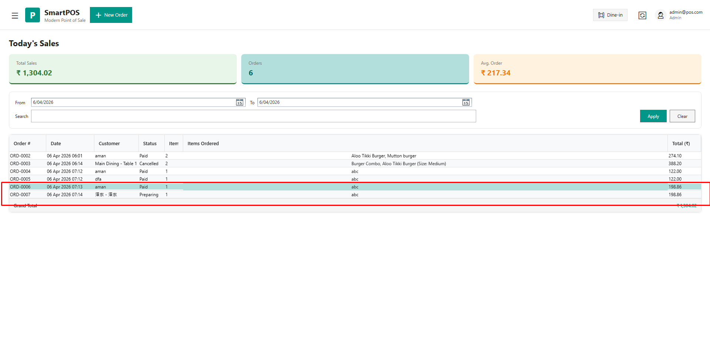Image resolution: width=710 pixels, height=357 pixels.
Task: Click into the From date field
Action: pos(133,102)
